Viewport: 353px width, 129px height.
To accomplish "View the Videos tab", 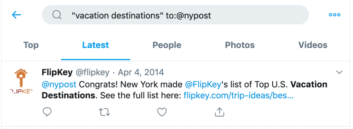I will tap(313, 45).
